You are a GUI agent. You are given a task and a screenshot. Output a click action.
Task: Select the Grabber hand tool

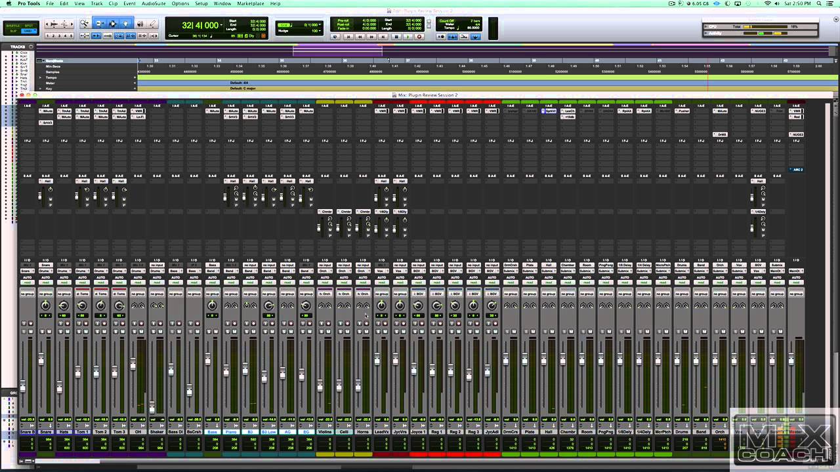click(125, 24)
